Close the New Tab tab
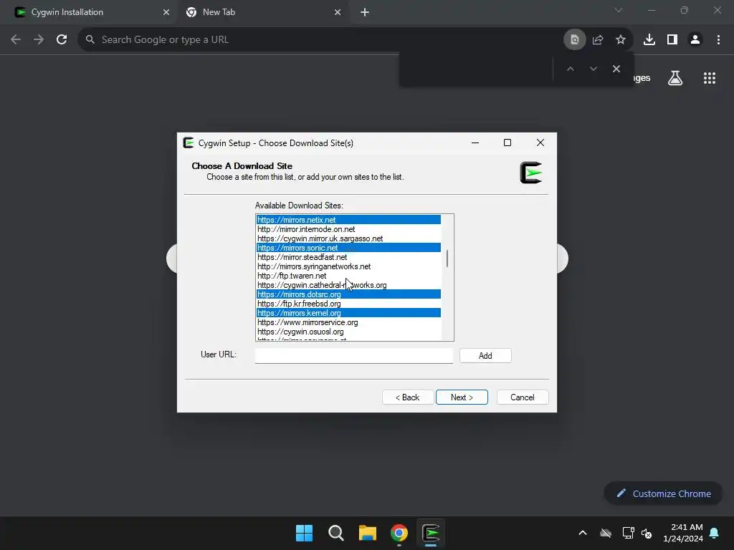The width and height of the screenshot is (734, 550). coord(338,12)
